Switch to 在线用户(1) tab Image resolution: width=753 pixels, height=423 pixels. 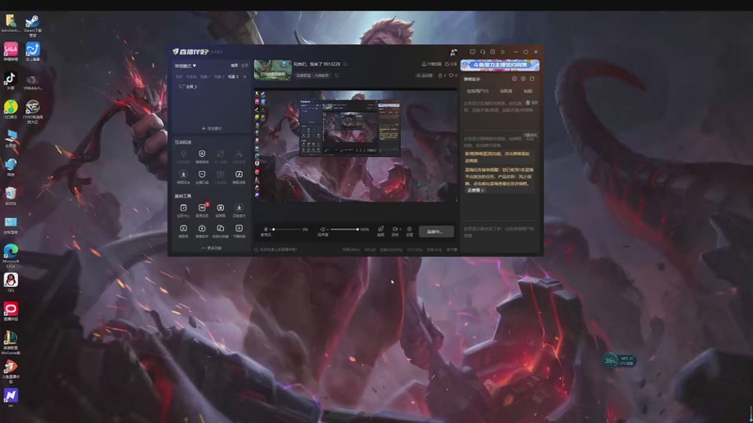[x=477, y=91]
